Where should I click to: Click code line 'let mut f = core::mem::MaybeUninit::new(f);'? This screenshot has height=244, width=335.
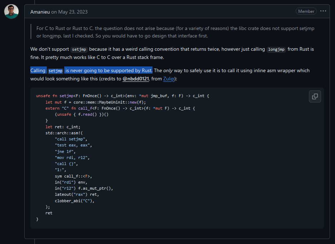(x=95, y=102)
